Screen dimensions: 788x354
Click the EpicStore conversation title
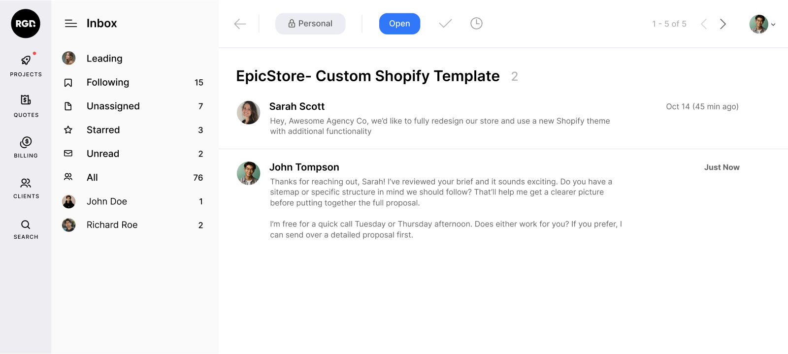[368, 76]
